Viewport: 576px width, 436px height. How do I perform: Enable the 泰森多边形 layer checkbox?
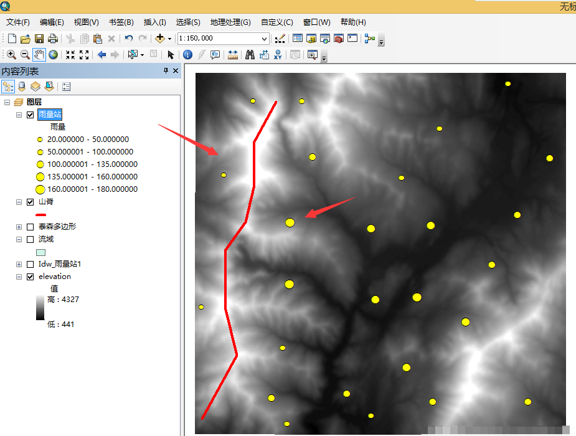30,227
